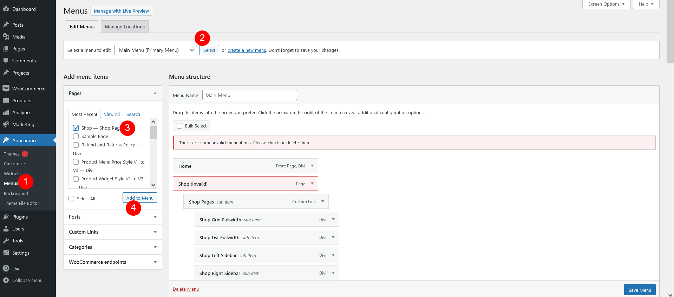This screenshot has height=297, width=674.
Task: Switch to View All pages tab
Action: pos(112,114)
